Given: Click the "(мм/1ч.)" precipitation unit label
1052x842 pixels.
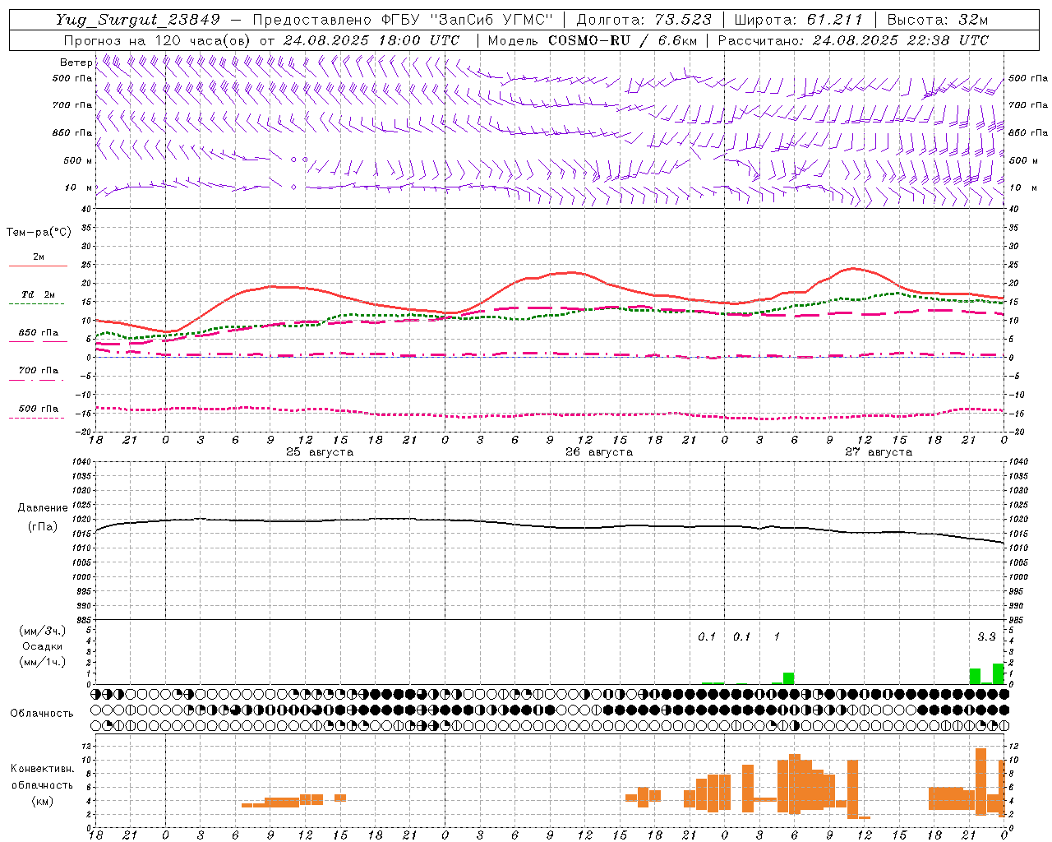Looking at the screenshot, I should pos(42,662).
